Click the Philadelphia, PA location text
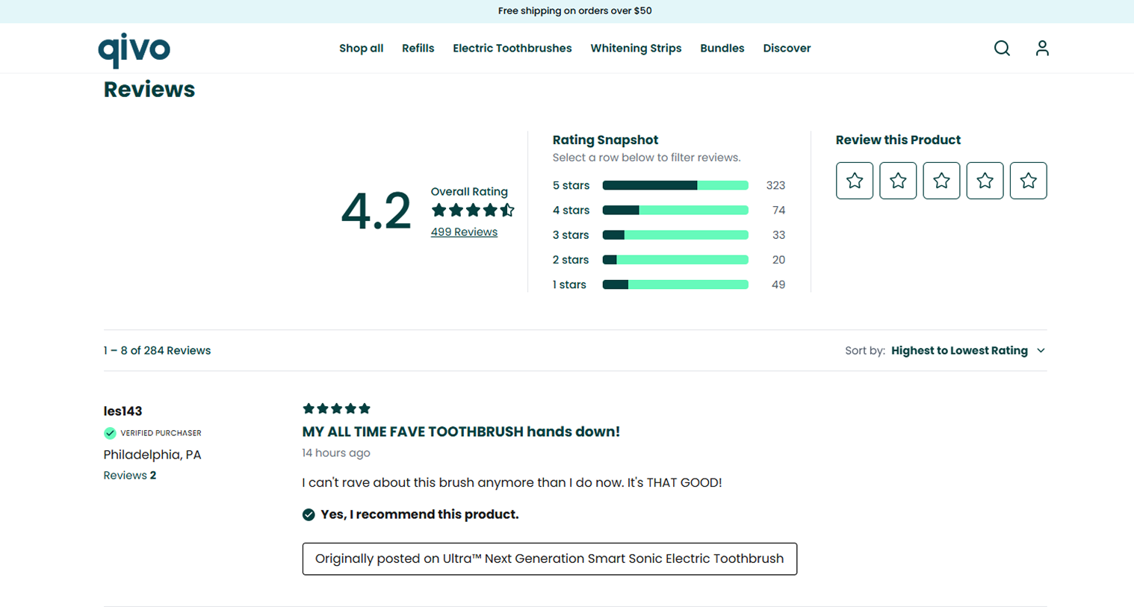 point(152,455)
